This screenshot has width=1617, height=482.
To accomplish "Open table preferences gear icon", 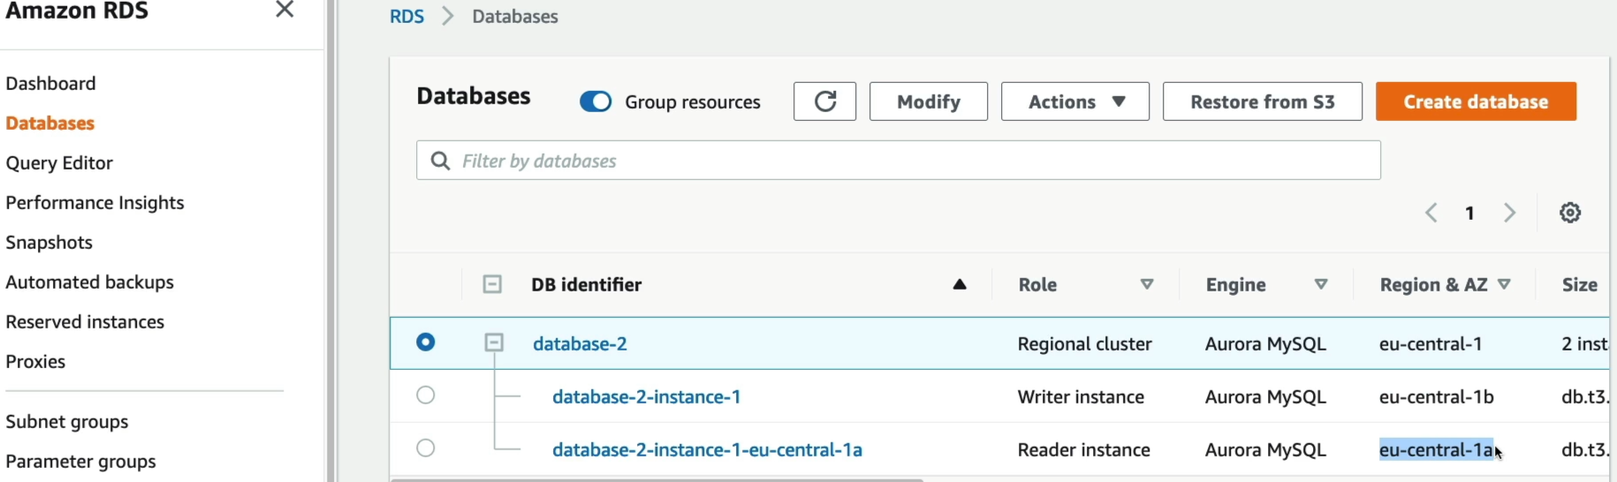I will [1570, 213].
